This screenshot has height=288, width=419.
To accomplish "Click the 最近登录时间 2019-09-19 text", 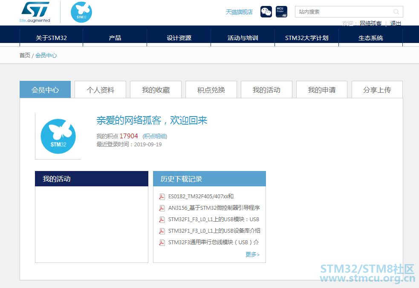I will point(129,145).
